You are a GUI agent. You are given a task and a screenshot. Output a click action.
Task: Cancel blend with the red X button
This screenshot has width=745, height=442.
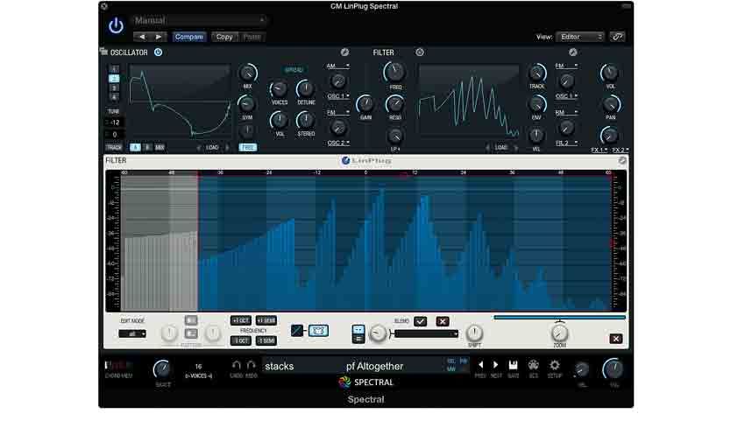[443, 321]
